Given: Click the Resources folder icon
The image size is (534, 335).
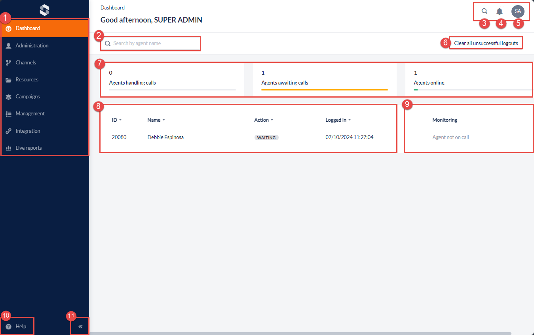Looking at the screenshot, I should 8,80.
